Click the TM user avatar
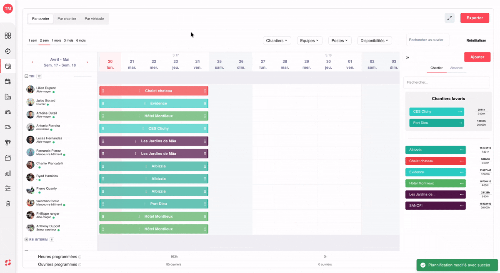The image size is (500, 273). [8, 8]
